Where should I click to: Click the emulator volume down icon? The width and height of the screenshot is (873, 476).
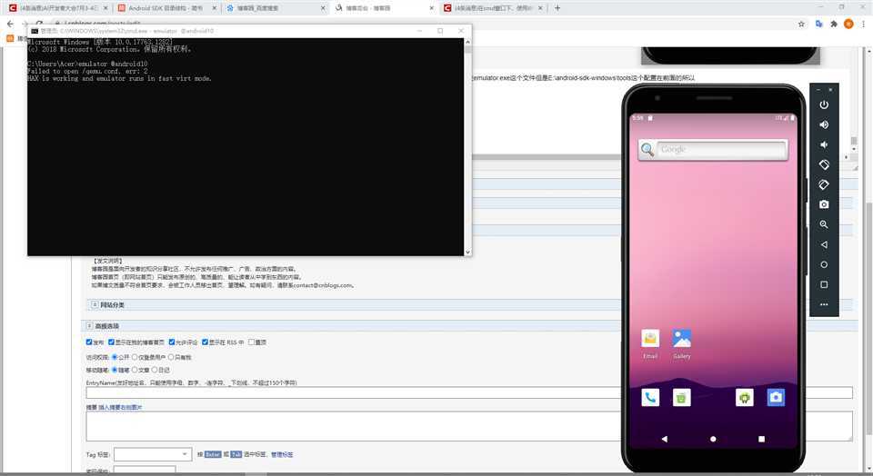pos(824,144)
